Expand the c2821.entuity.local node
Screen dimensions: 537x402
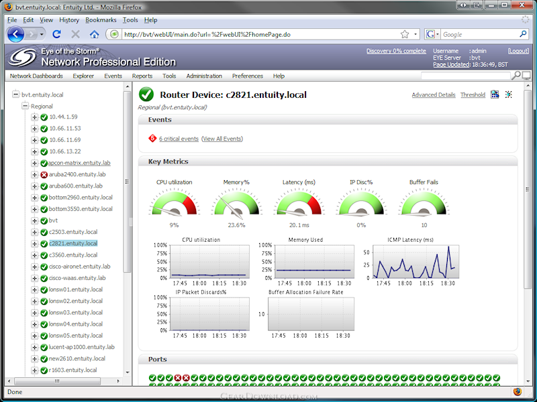click(x=34, y=244)
